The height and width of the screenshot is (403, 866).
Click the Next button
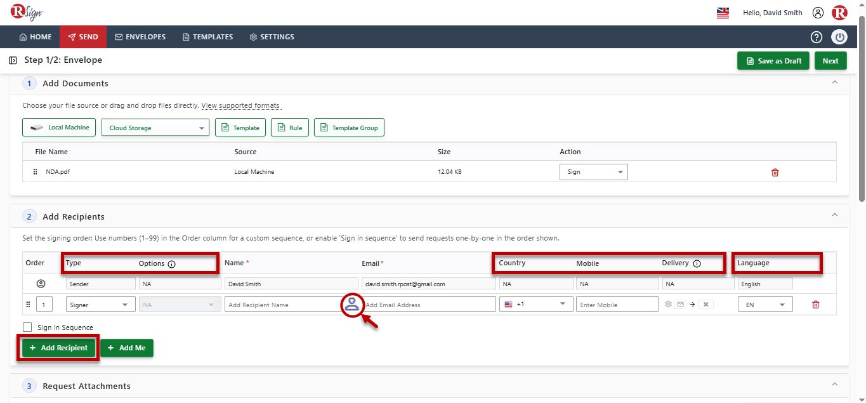[830, 61]
